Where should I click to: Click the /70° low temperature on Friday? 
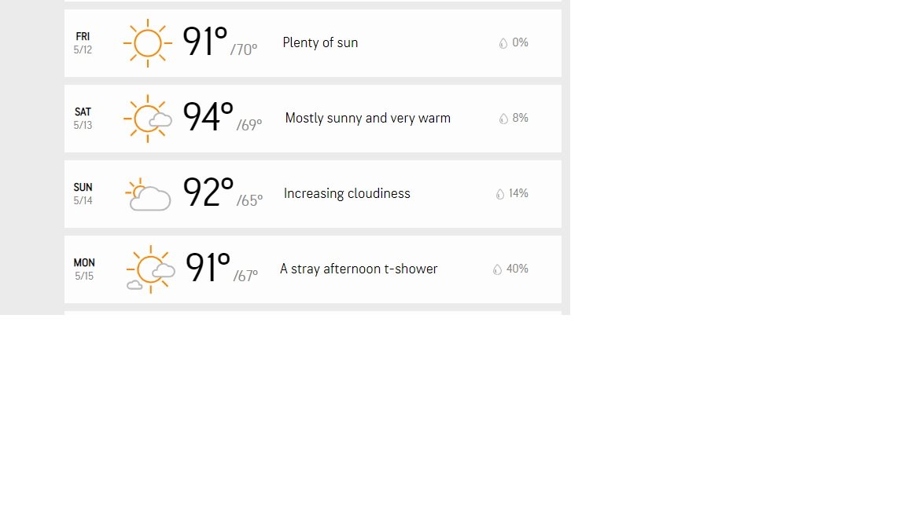[244, 49]
